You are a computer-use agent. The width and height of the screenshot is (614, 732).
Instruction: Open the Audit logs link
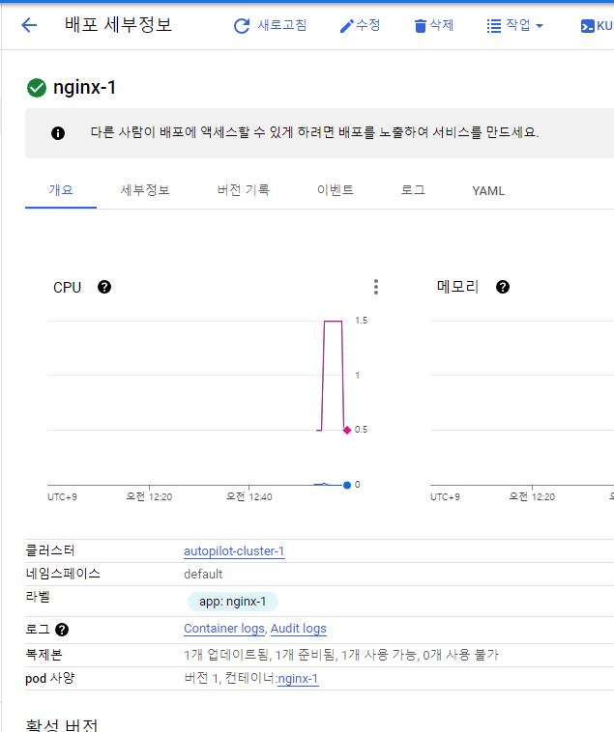(x=298, y=629)
